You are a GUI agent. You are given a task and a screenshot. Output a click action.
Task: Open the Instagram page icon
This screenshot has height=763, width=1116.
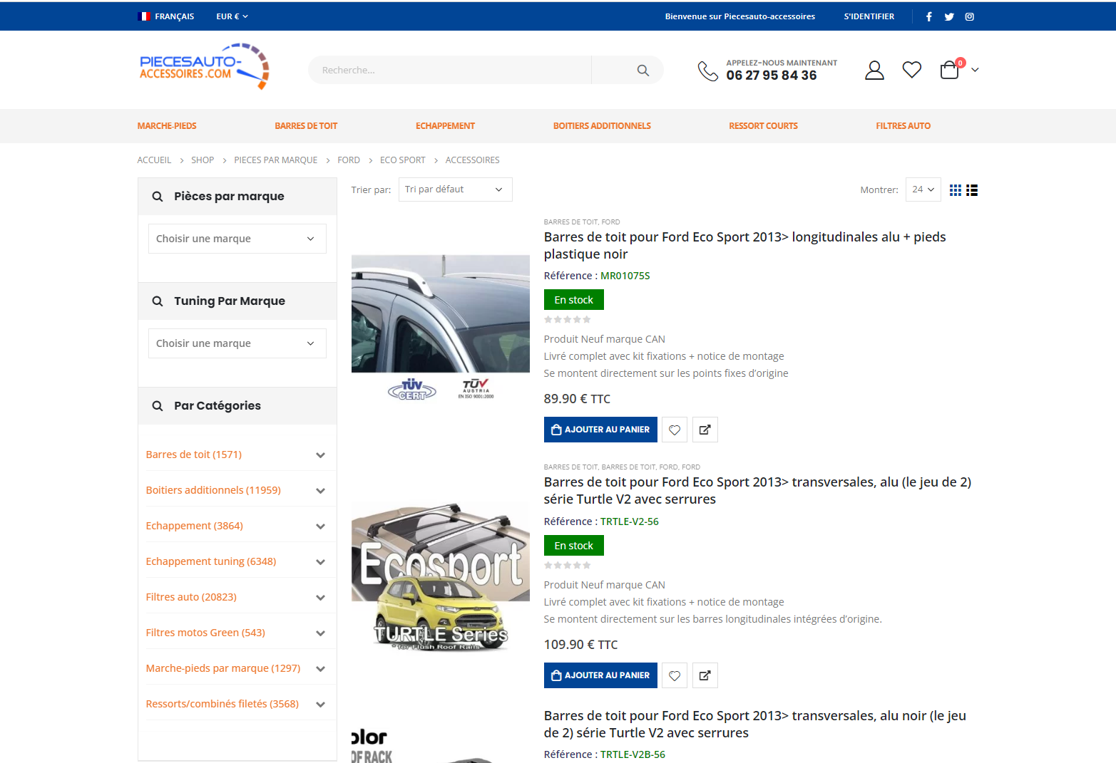970,16
